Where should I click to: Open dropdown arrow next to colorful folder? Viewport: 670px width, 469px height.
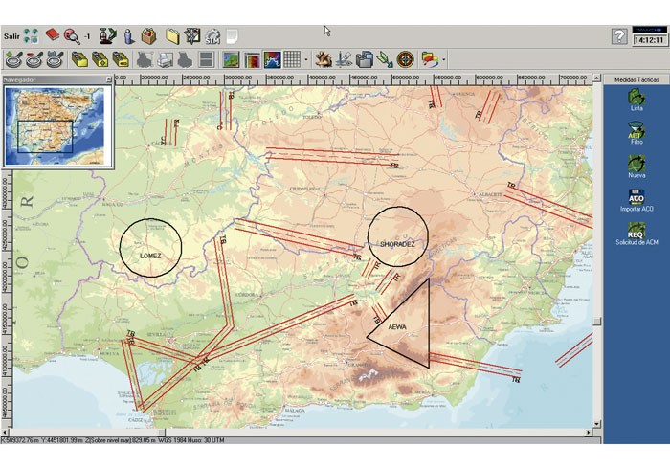[444, 59]
